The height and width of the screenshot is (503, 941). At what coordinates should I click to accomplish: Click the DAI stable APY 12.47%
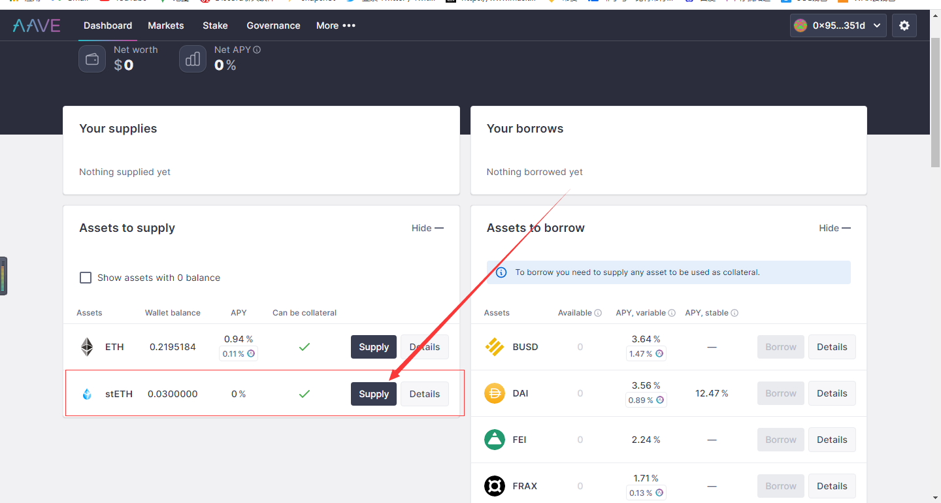coord(712,393)
